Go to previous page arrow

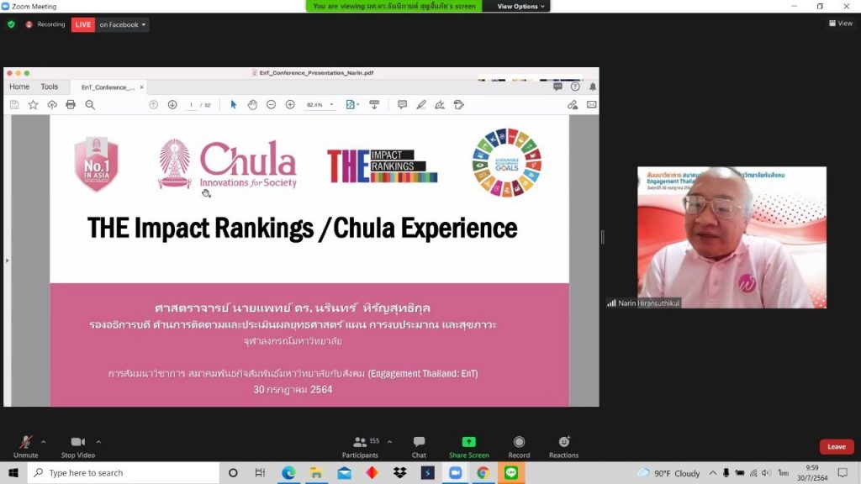tap(154, 105)
